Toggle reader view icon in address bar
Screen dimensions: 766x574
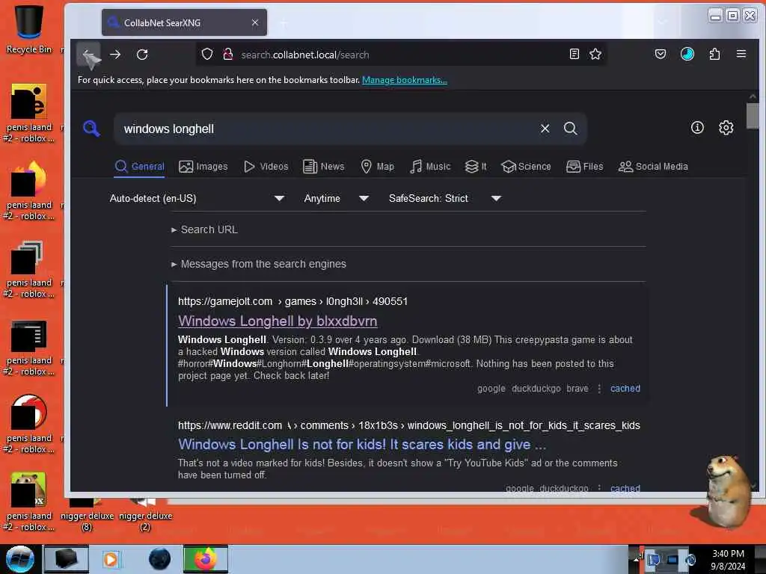tap(574, 54)
